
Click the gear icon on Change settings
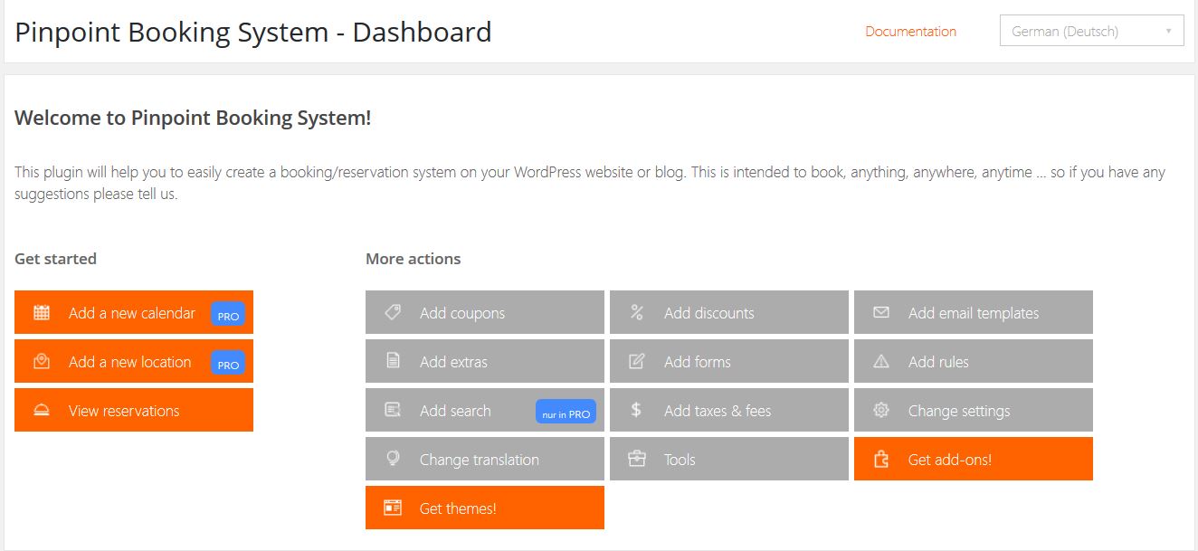tap(881, 411)
